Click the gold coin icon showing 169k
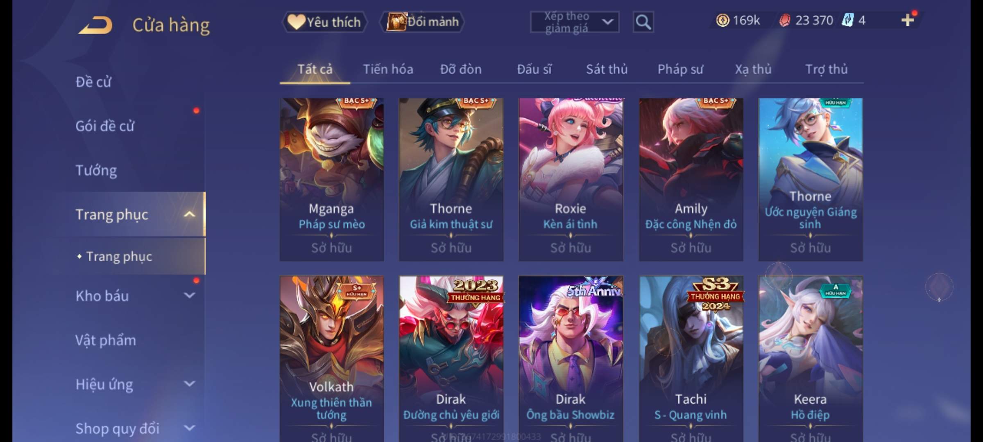This screenshot has height=442, width=983. pyautogui.click(x=723, y=20)
